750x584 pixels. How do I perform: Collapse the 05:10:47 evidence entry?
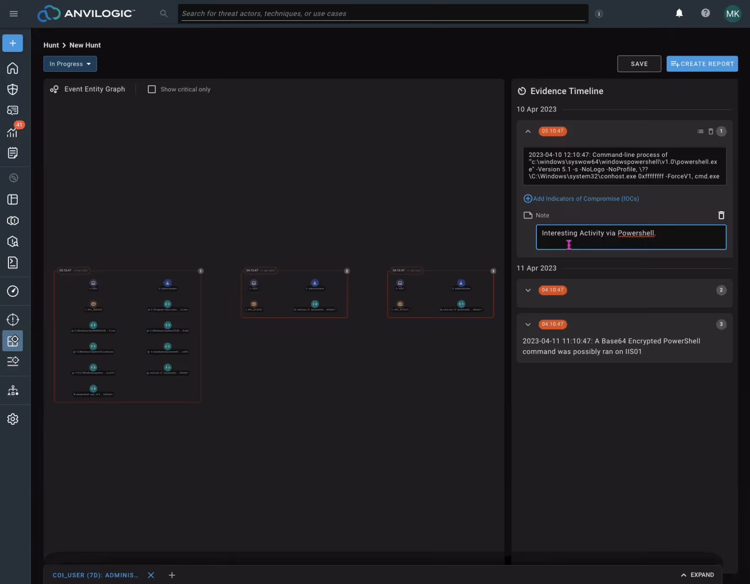click(528, 132)
